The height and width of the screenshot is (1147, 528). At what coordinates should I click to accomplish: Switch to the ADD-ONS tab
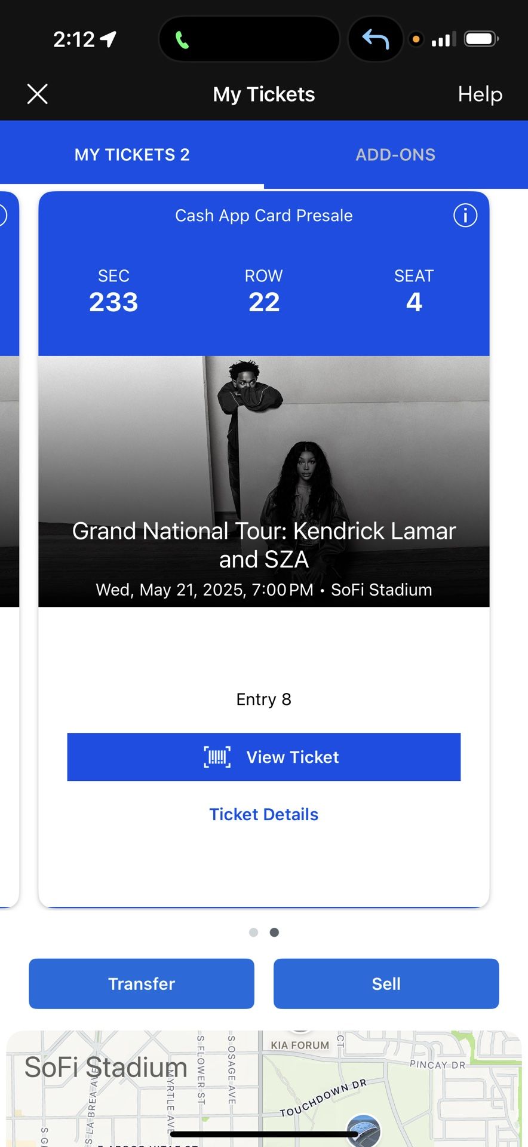click(x=395, y=155)
